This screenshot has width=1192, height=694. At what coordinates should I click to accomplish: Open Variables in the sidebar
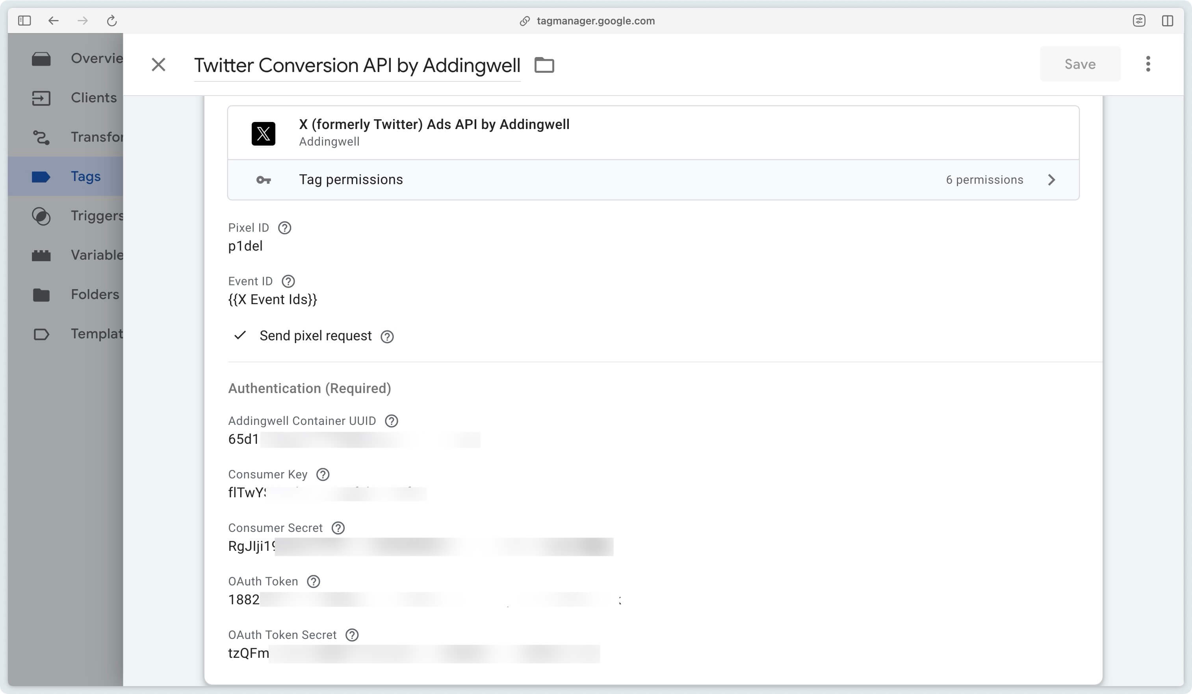click(65, 255)
